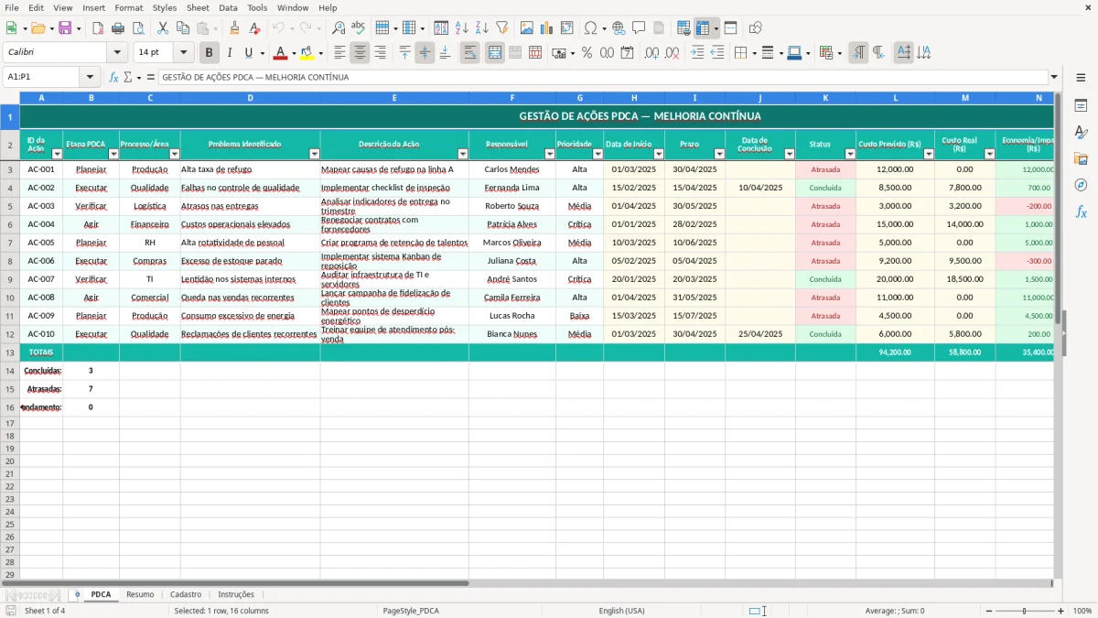Image resolution: width=1098 pixels, height=618 pixels.
Task: Toggle Left-To-Right text direction
Action: point(858,53)
